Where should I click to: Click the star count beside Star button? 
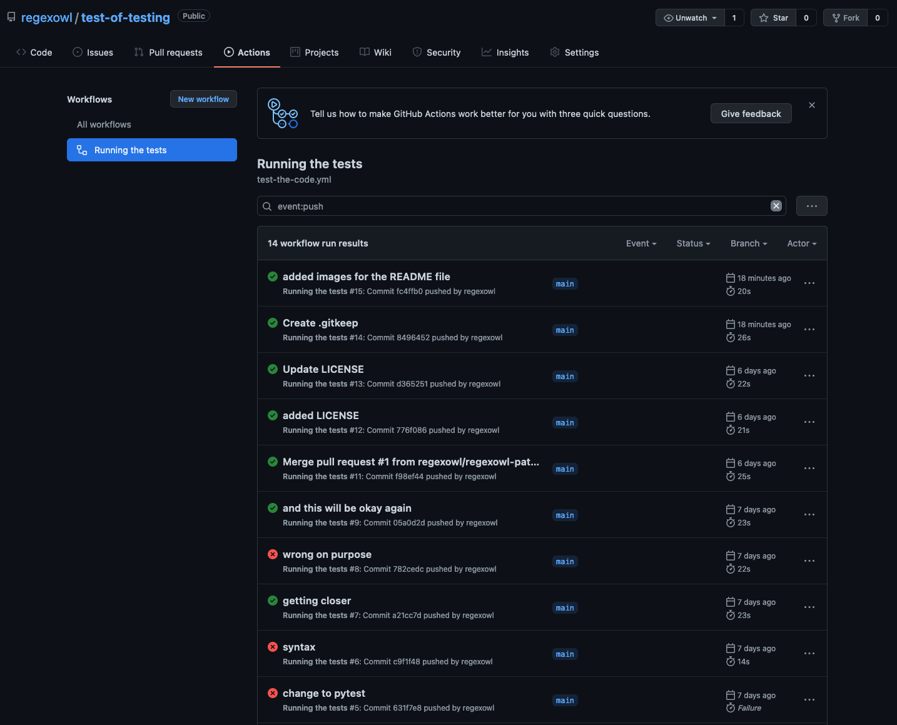(806, 18)
